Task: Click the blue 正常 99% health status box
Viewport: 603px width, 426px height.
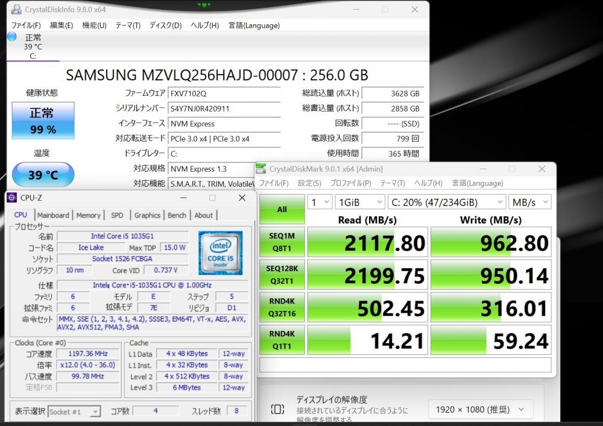Action: pyautogui.click(x=43, y=121)
